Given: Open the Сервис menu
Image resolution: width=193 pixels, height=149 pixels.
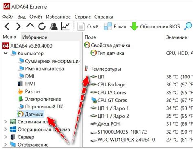Looking at the screenshot, I should click(x=83, y=17).
